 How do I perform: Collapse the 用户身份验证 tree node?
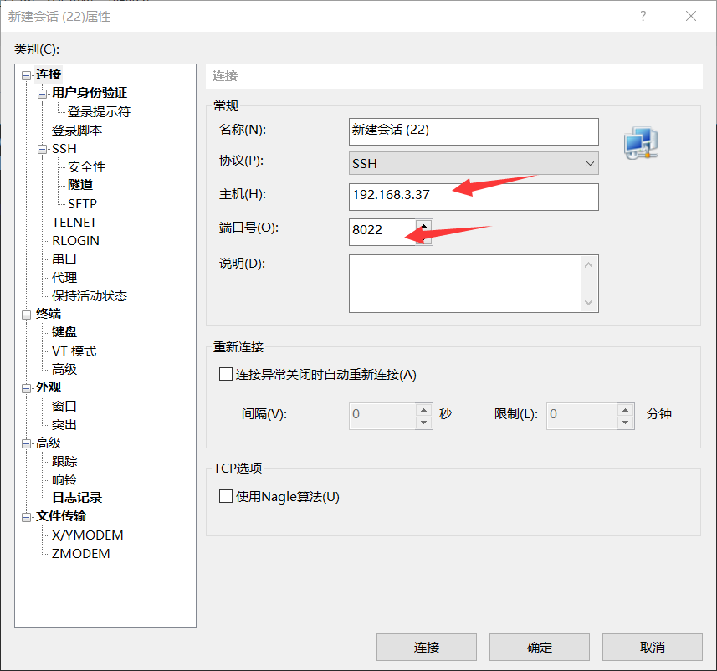pos(42,94)
